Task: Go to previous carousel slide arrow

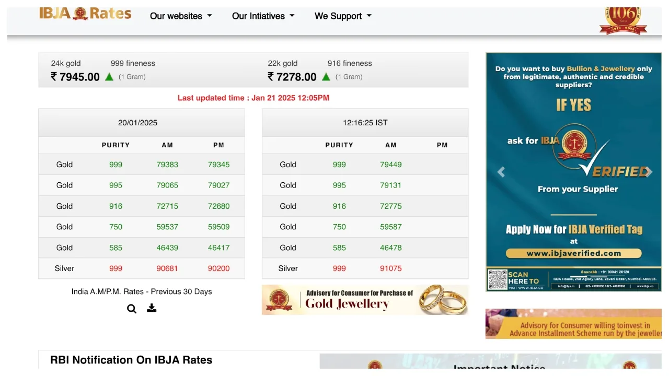Action: pos(501,172)
